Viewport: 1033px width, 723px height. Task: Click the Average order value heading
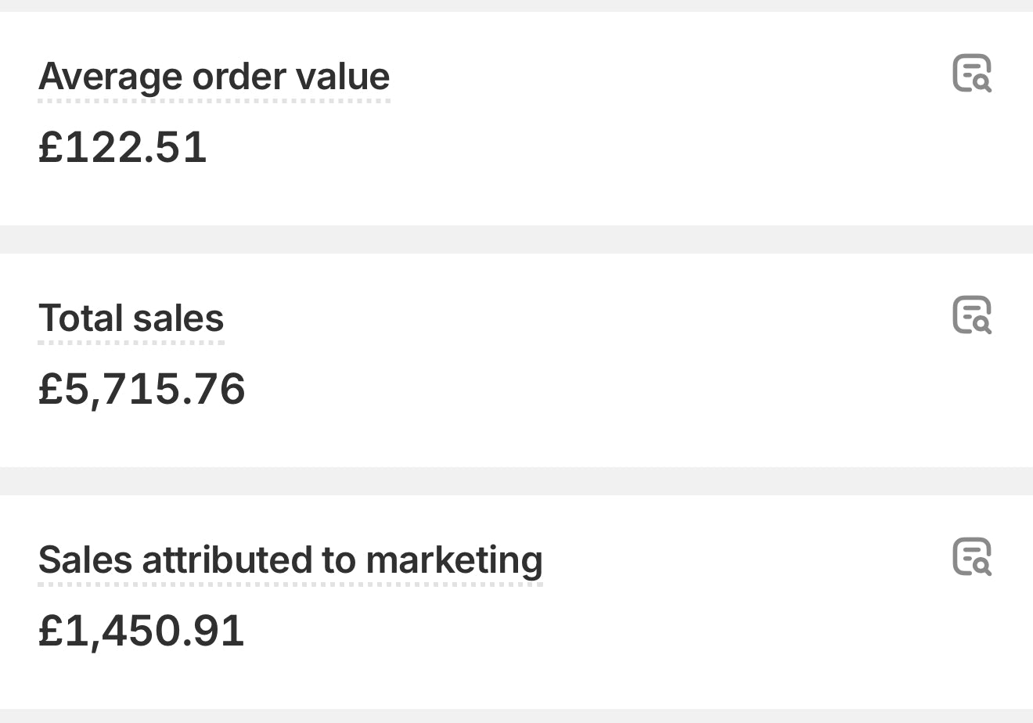[214, 77]
